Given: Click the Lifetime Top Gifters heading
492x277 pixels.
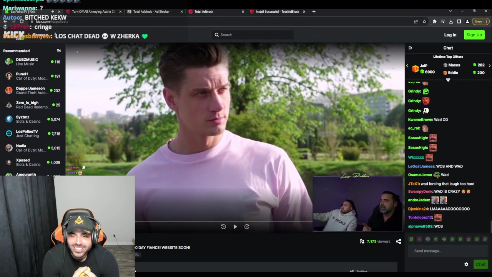Looking at the screenshot, I should point(448,57).
